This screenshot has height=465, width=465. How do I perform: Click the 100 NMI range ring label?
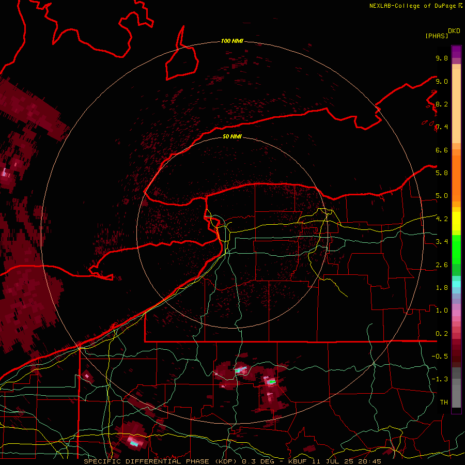tap(232, 41)
